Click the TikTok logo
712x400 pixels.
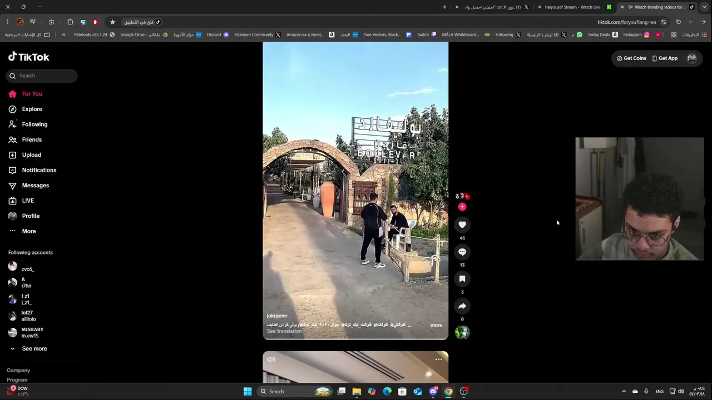tap(28, 57)
